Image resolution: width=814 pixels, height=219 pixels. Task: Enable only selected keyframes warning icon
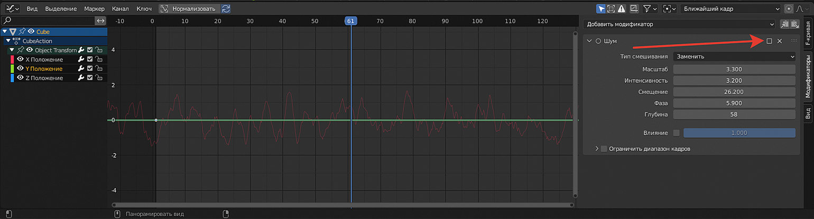(622, 9)
